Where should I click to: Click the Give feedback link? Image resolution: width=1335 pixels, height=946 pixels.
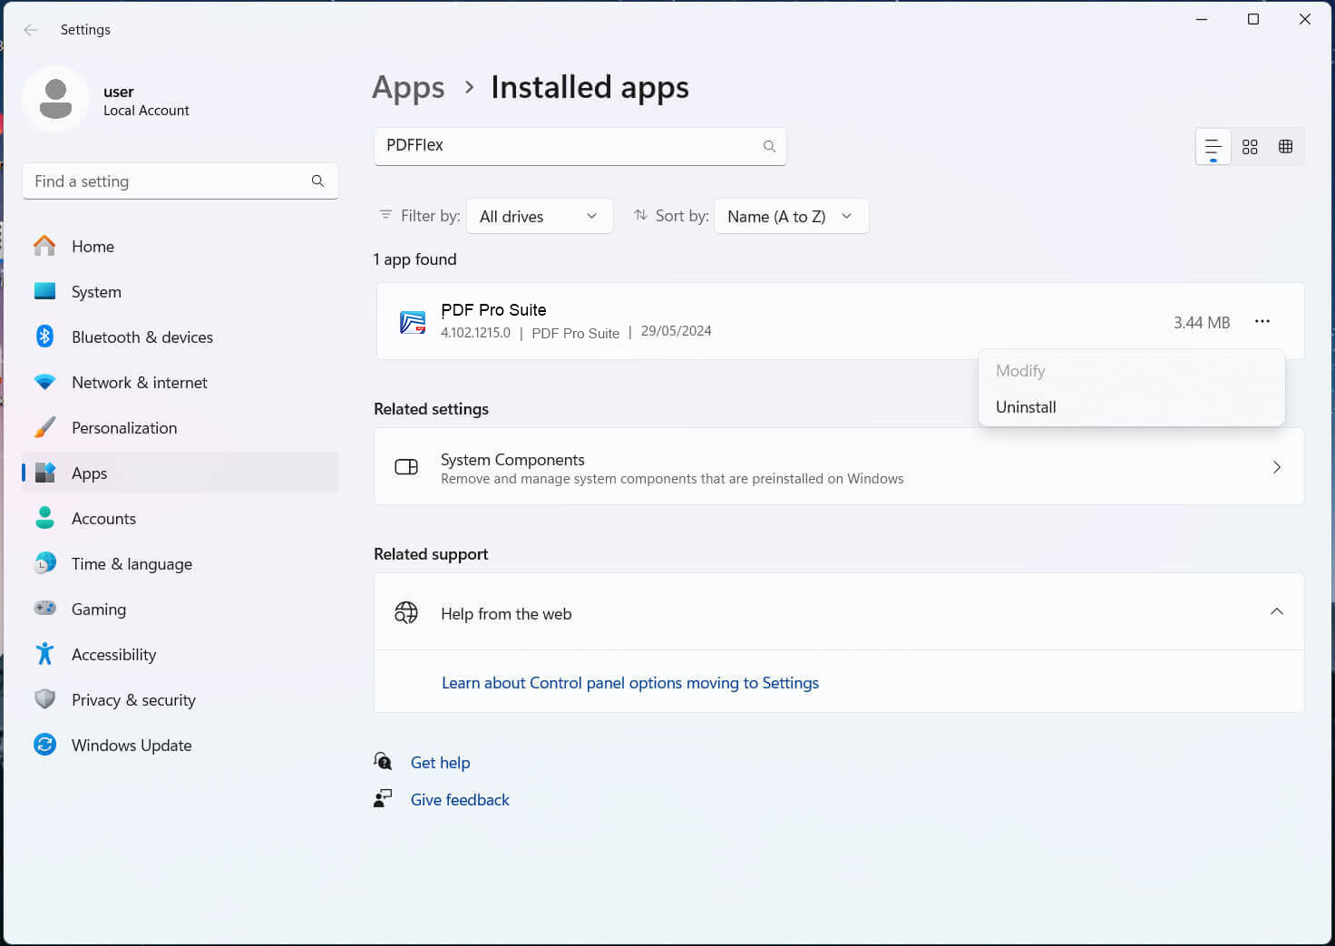[x=460, y=800]
